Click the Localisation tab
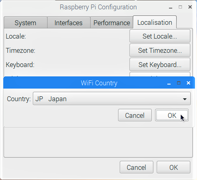This screenshot has width=197, height=180. pyautogui.click(x=155, y=22)
